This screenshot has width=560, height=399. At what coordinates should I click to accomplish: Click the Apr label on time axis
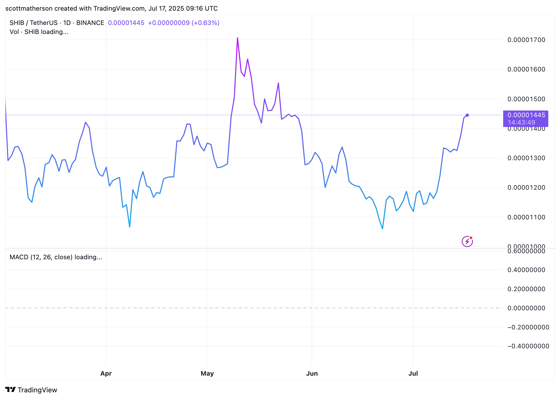106,373
